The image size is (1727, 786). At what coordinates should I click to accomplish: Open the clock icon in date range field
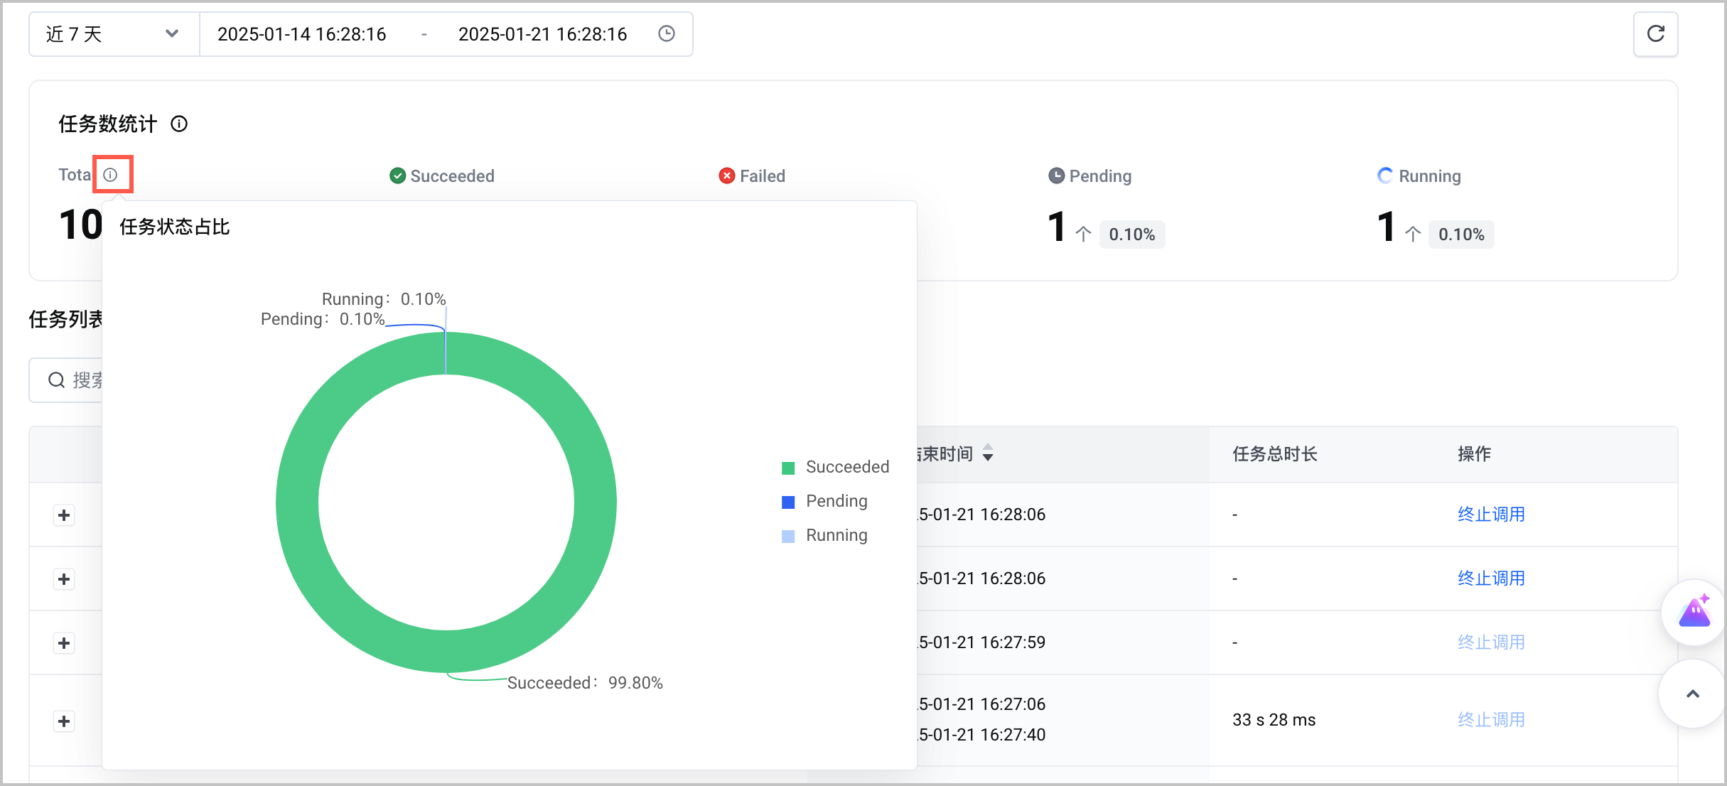(x=666, y=33)
